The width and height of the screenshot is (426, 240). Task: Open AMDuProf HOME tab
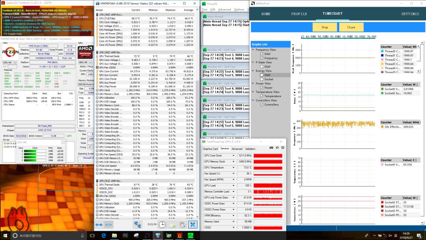pyautogui.click(x=266, y=14)
